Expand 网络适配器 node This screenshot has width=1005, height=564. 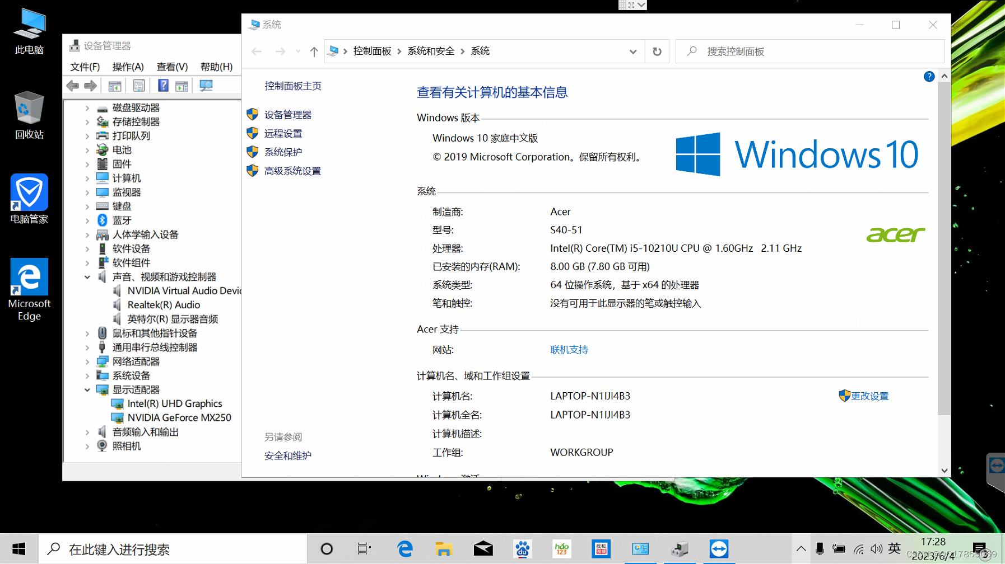click(x=87, y=361)
